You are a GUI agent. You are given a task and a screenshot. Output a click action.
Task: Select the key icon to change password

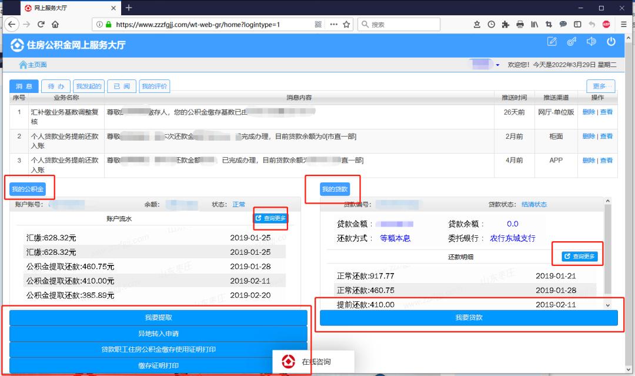coord(571,41)
